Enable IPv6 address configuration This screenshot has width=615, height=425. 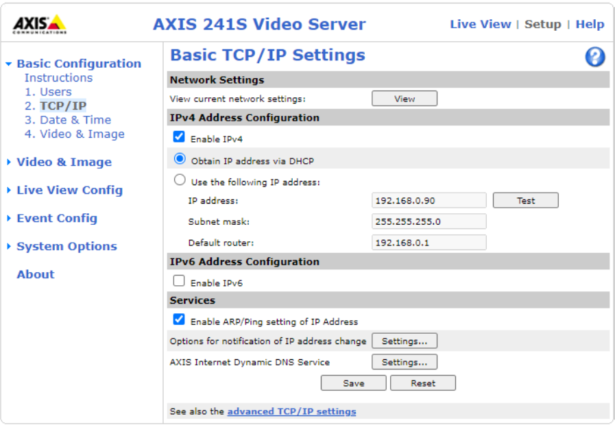[x=179, y=280]
